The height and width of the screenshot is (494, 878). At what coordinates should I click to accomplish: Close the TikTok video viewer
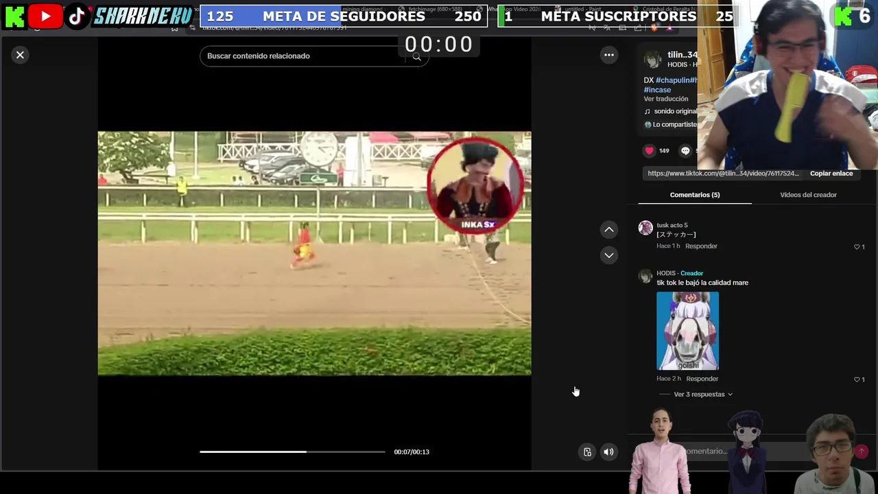tap(20, 55)
